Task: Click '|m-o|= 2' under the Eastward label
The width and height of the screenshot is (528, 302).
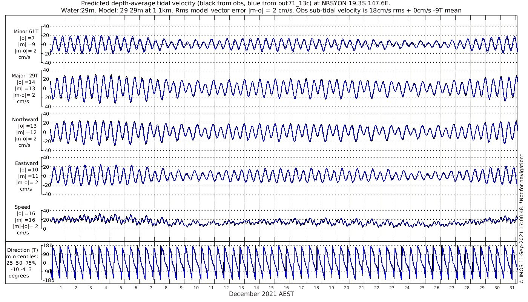Action: click(25, 182)
